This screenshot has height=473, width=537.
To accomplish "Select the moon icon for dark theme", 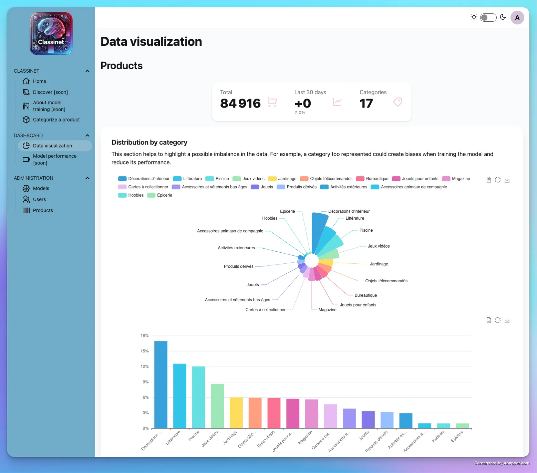I will point(503,17).
